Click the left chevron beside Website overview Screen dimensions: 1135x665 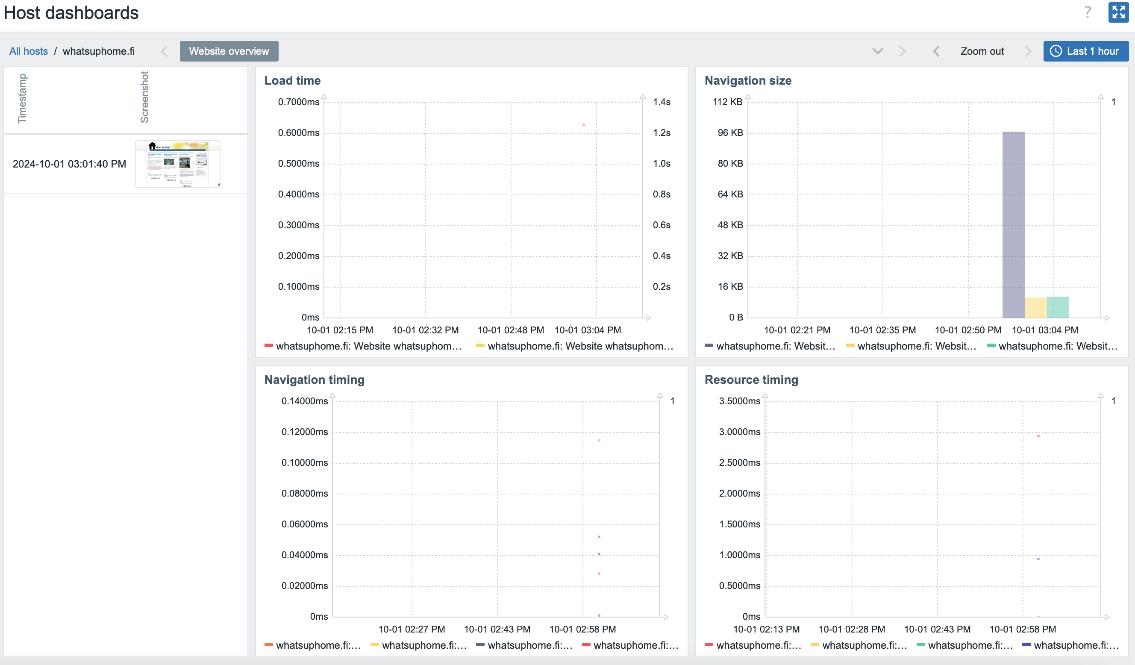[x=164, y=51]
